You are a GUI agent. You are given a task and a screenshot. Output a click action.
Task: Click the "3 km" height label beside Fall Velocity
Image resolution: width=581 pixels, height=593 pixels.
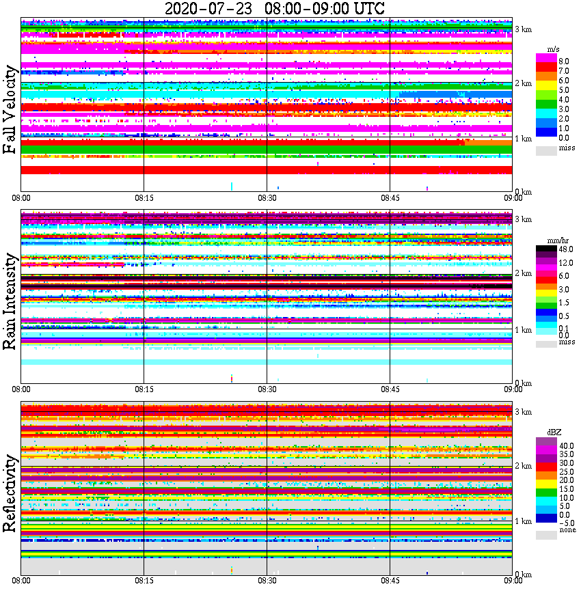pos(524,29)
